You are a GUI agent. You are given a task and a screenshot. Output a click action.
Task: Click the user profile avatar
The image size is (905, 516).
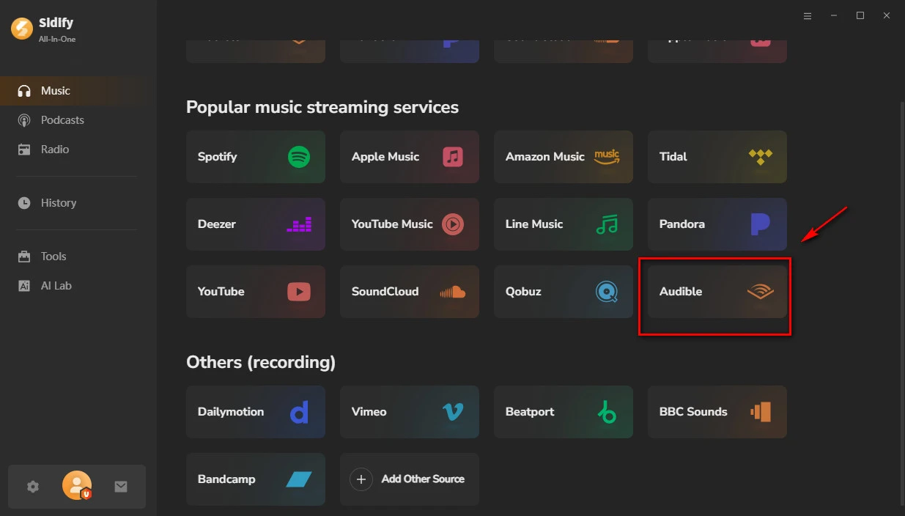click(77, 485)
